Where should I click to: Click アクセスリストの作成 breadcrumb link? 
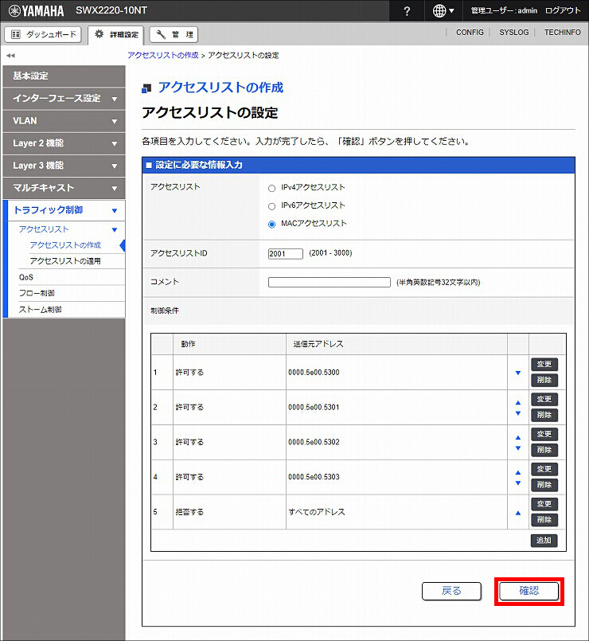163,55
